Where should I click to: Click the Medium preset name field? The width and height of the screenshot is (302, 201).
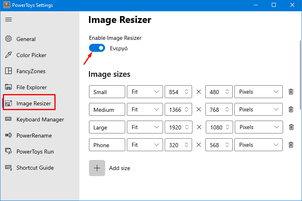pos(107,109)
